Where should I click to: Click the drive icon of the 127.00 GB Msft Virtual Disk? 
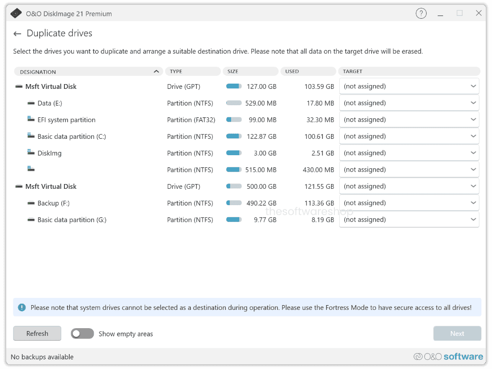tap(19, 86)
